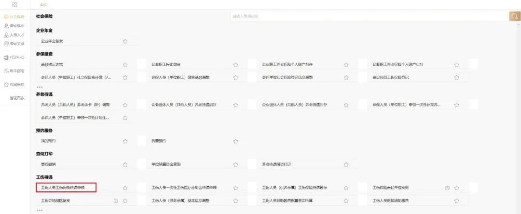Open 企业职工停止缴费 service
Image resolution: width=521 pixels, height=214 pixels.
pos(166,64)
